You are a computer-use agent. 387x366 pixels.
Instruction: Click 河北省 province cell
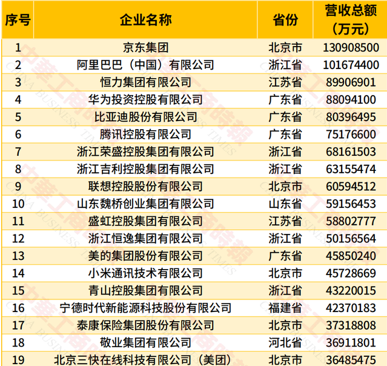(x=285, y=343)
